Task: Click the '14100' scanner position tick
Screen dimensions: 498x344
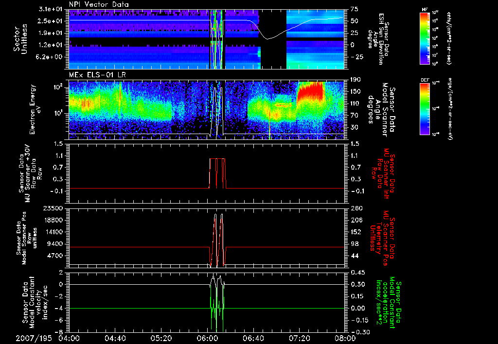Action: (x=55, y=232)
